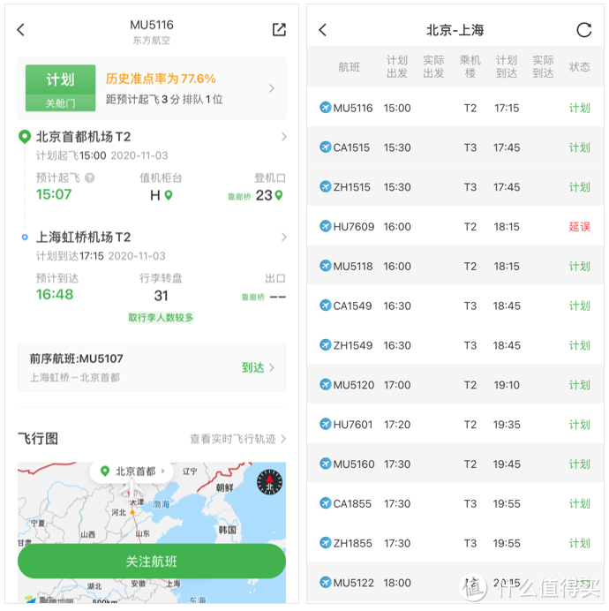
Task: Tap the 关注航班 follow flight button
Action: (x=152, y=562)
